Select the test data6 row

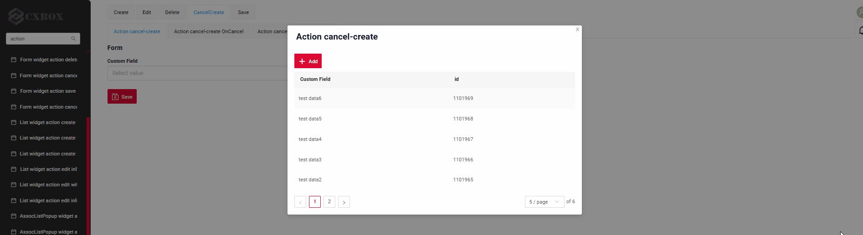435,98
